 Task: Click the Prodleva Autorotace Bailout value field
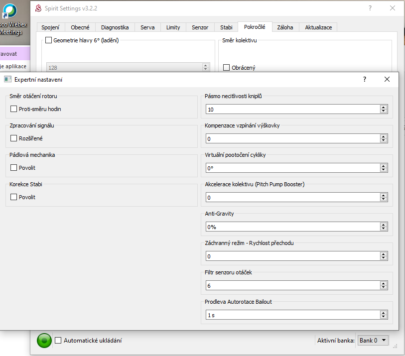(292, 315)
